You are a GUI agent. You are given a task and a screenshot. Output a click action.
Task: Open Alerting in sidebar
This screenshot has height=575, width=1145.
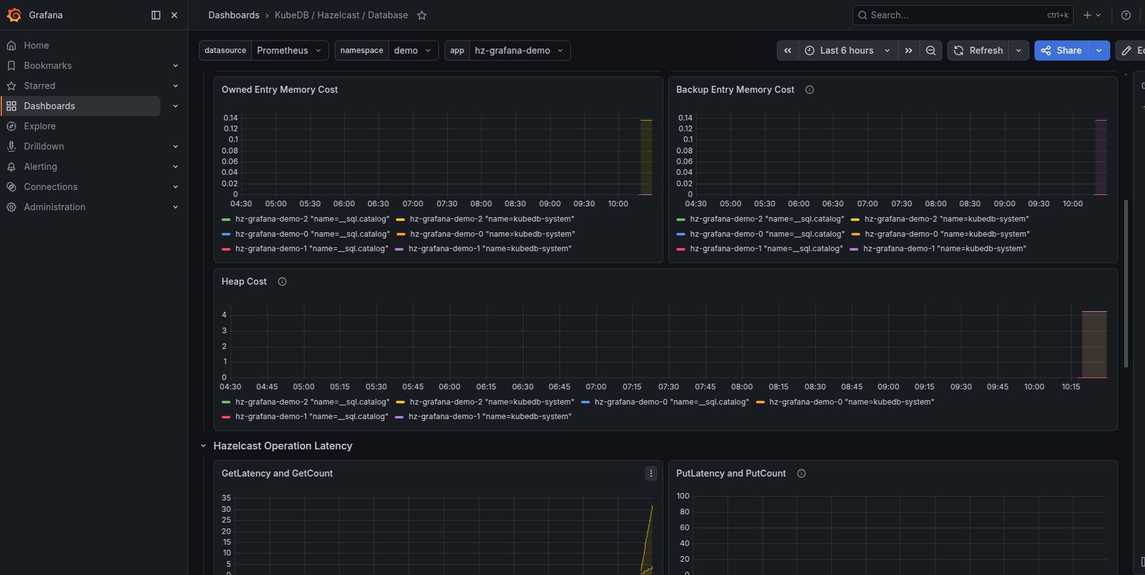[x=40, y=167]
